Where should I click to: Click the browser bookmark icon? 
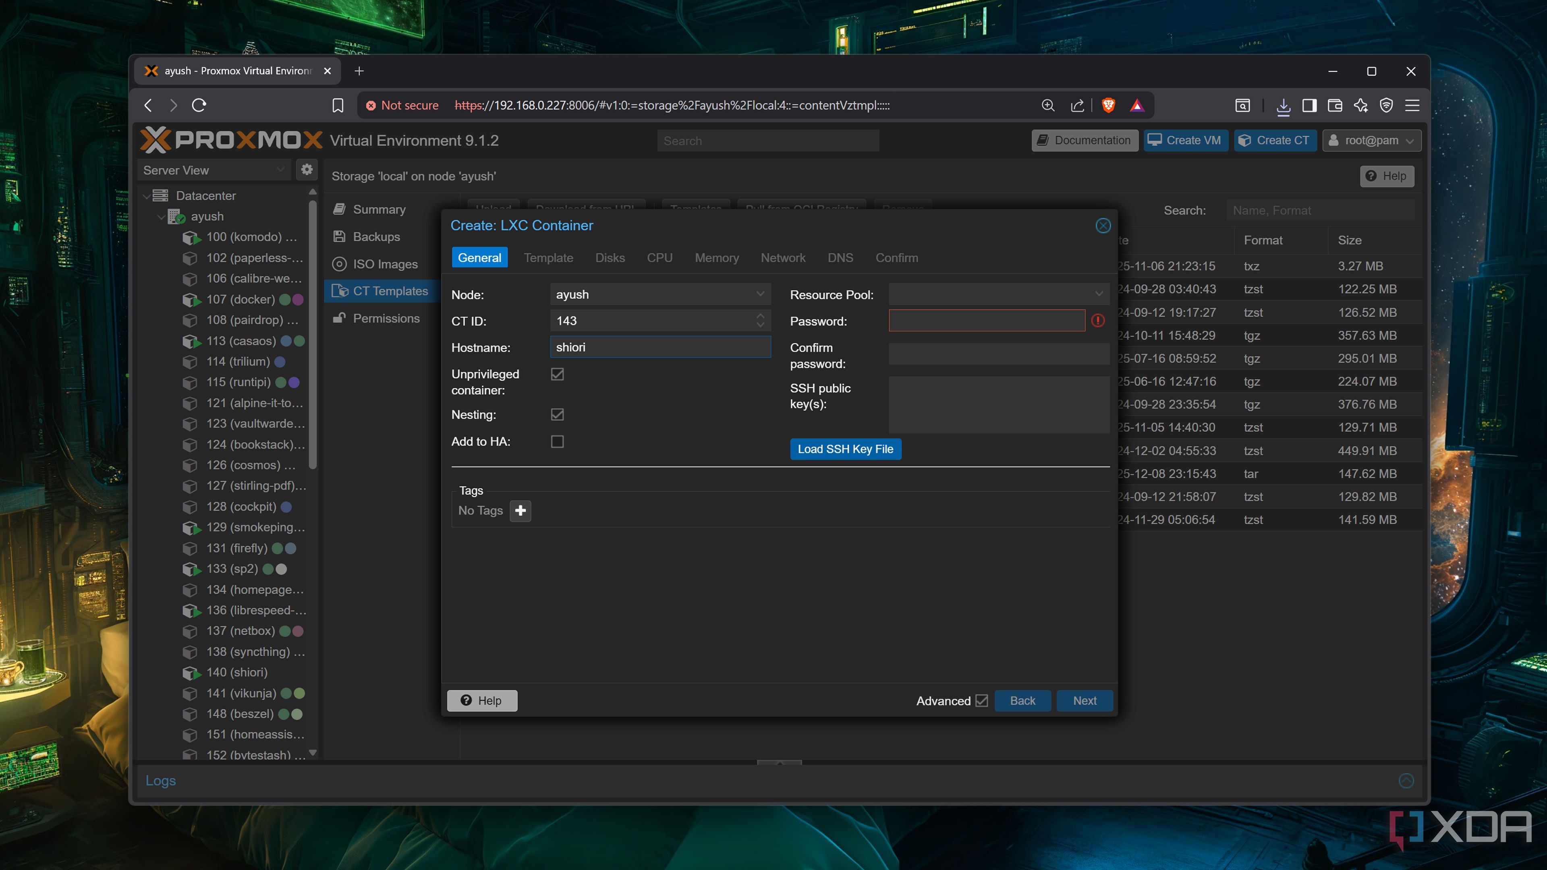pyautogui.click(x=338, y=106)
